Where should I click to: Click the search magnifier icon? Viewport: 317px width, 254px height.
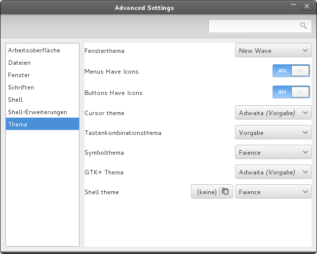point(304,26)
